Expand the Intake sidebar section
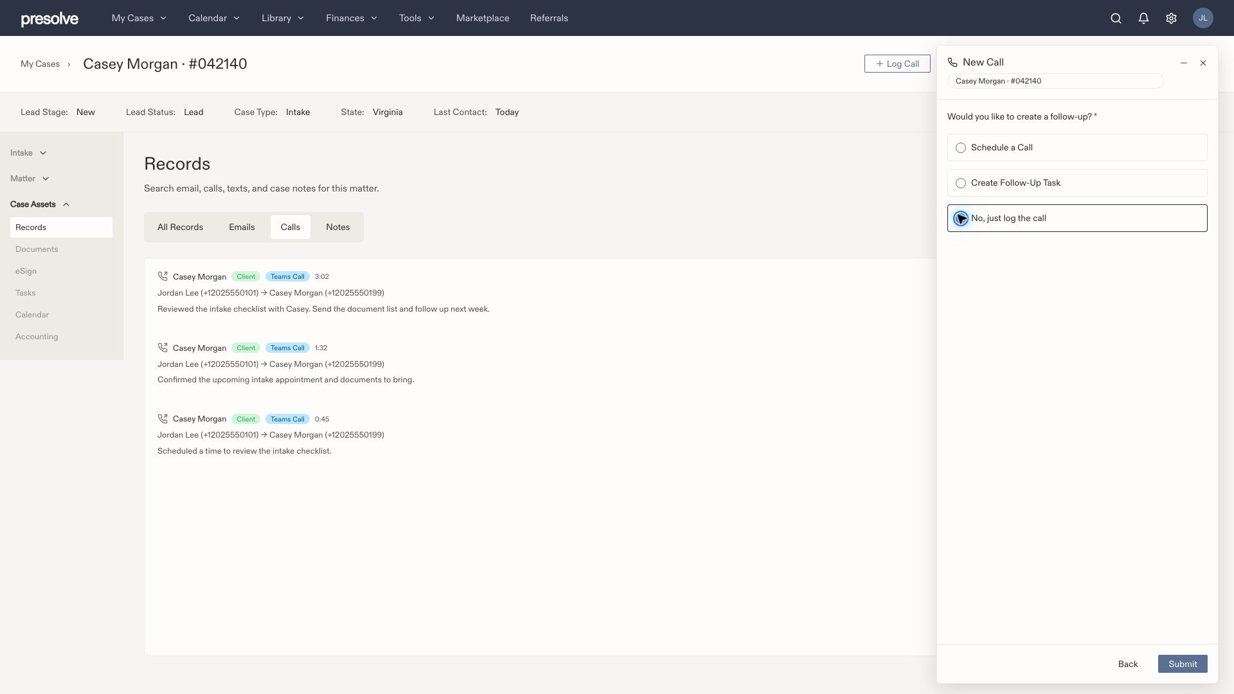This screenshot has width=1234, height=694. pyautogui.click(x=28, y=153)
